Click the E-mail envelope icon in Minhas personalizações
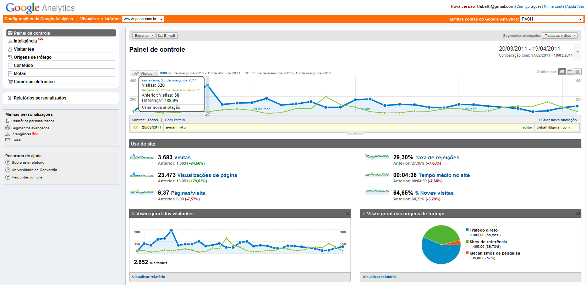 [x=8, y=140]
